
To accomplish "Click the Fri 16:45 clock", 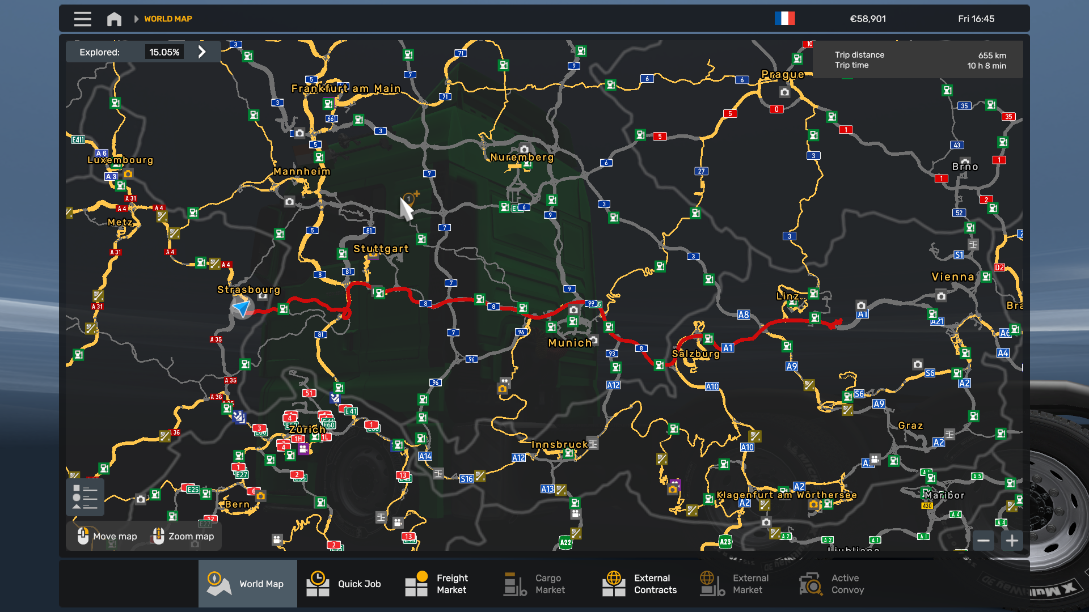I will 976,19.
